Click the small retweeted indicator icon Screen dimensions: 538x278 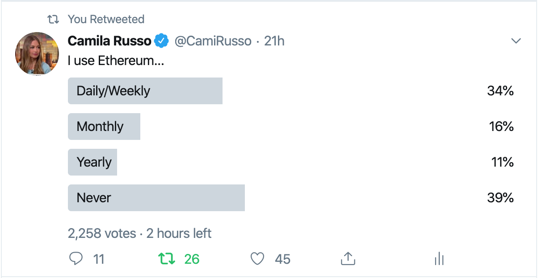click(54, 20)
